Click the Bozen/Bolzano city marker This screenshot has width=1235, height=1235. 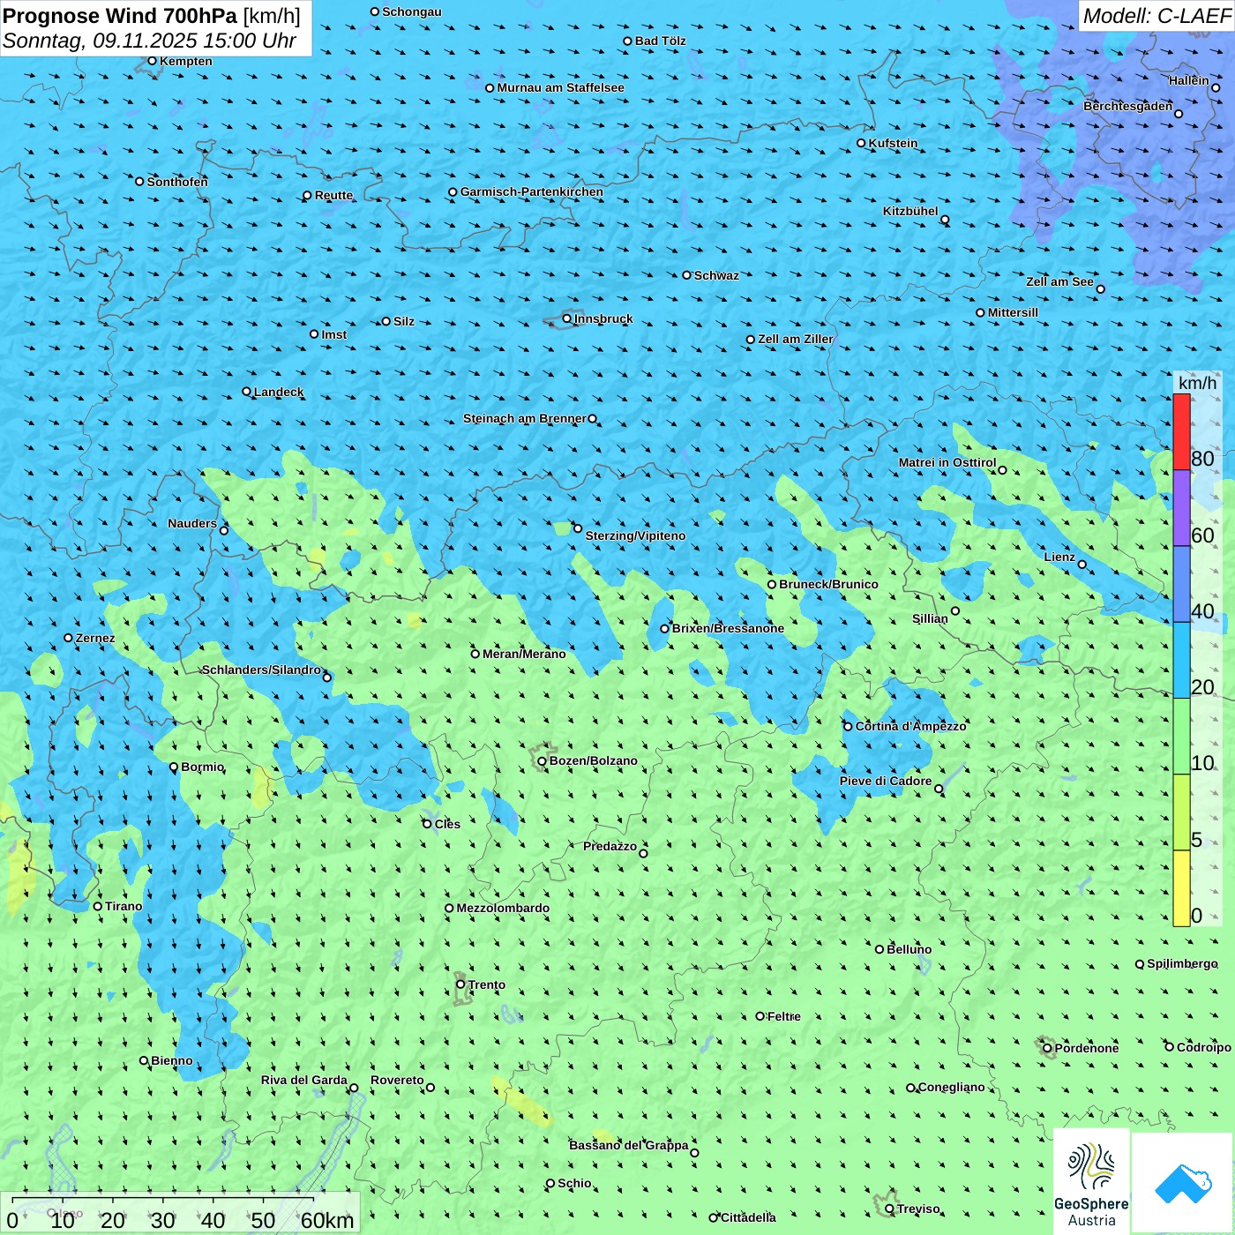tap(543, 760)
